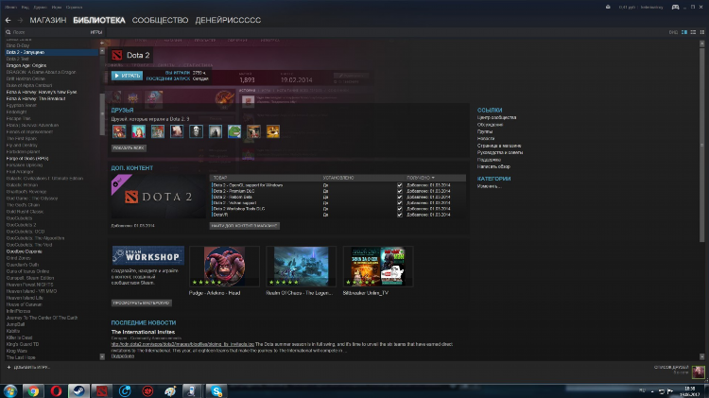Viewport: 709px width, 398px height.
Task: Click the ИГРАТЬ play button
Action: click(x=127, y=76)
